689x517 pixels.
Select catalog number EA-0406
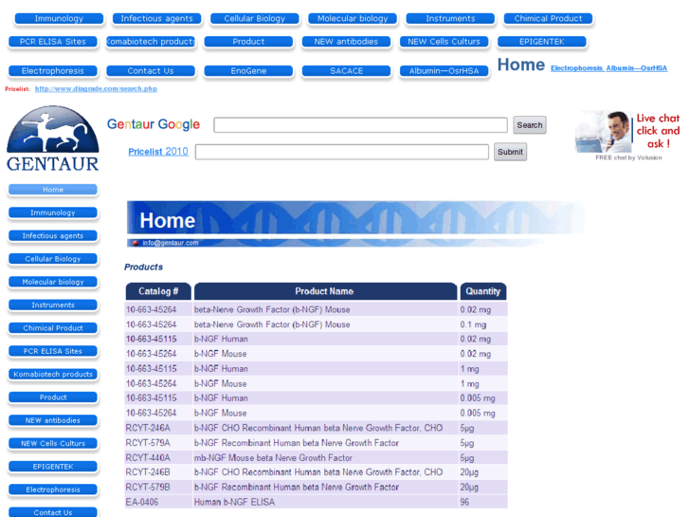pyautogui.click(x=142, y=502)
